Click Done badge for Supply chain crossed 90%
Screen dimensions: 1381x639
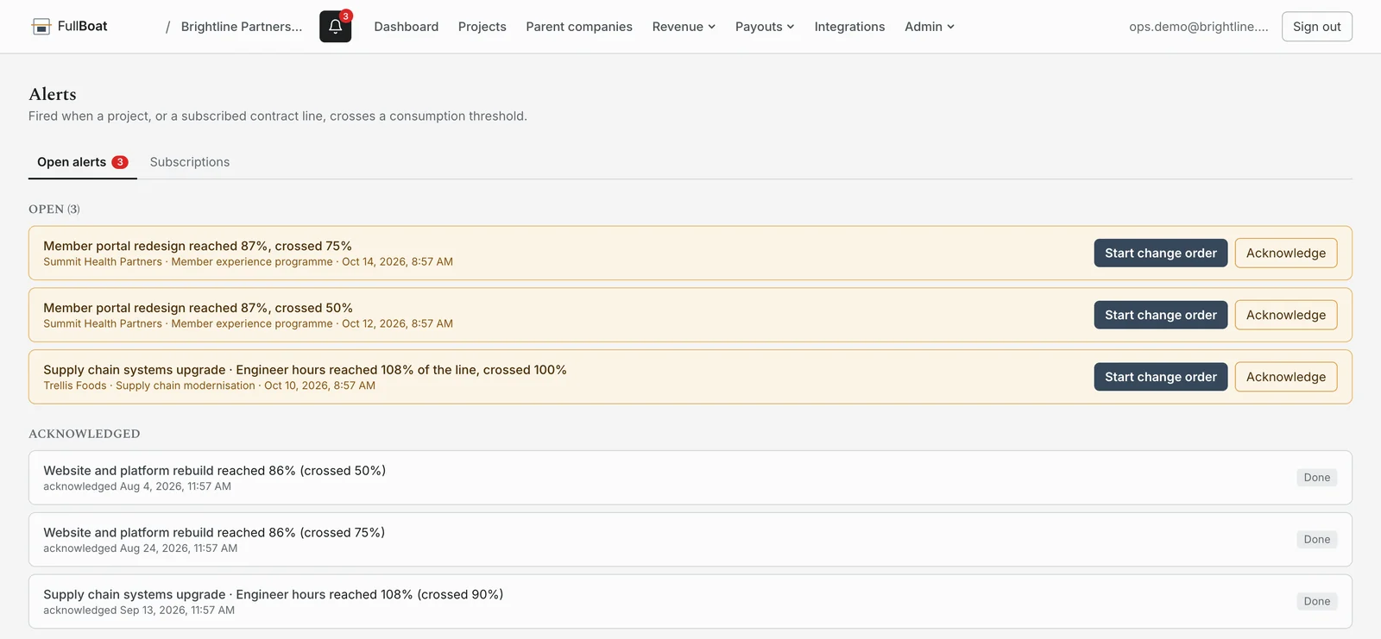click(x=1317, y=602)
